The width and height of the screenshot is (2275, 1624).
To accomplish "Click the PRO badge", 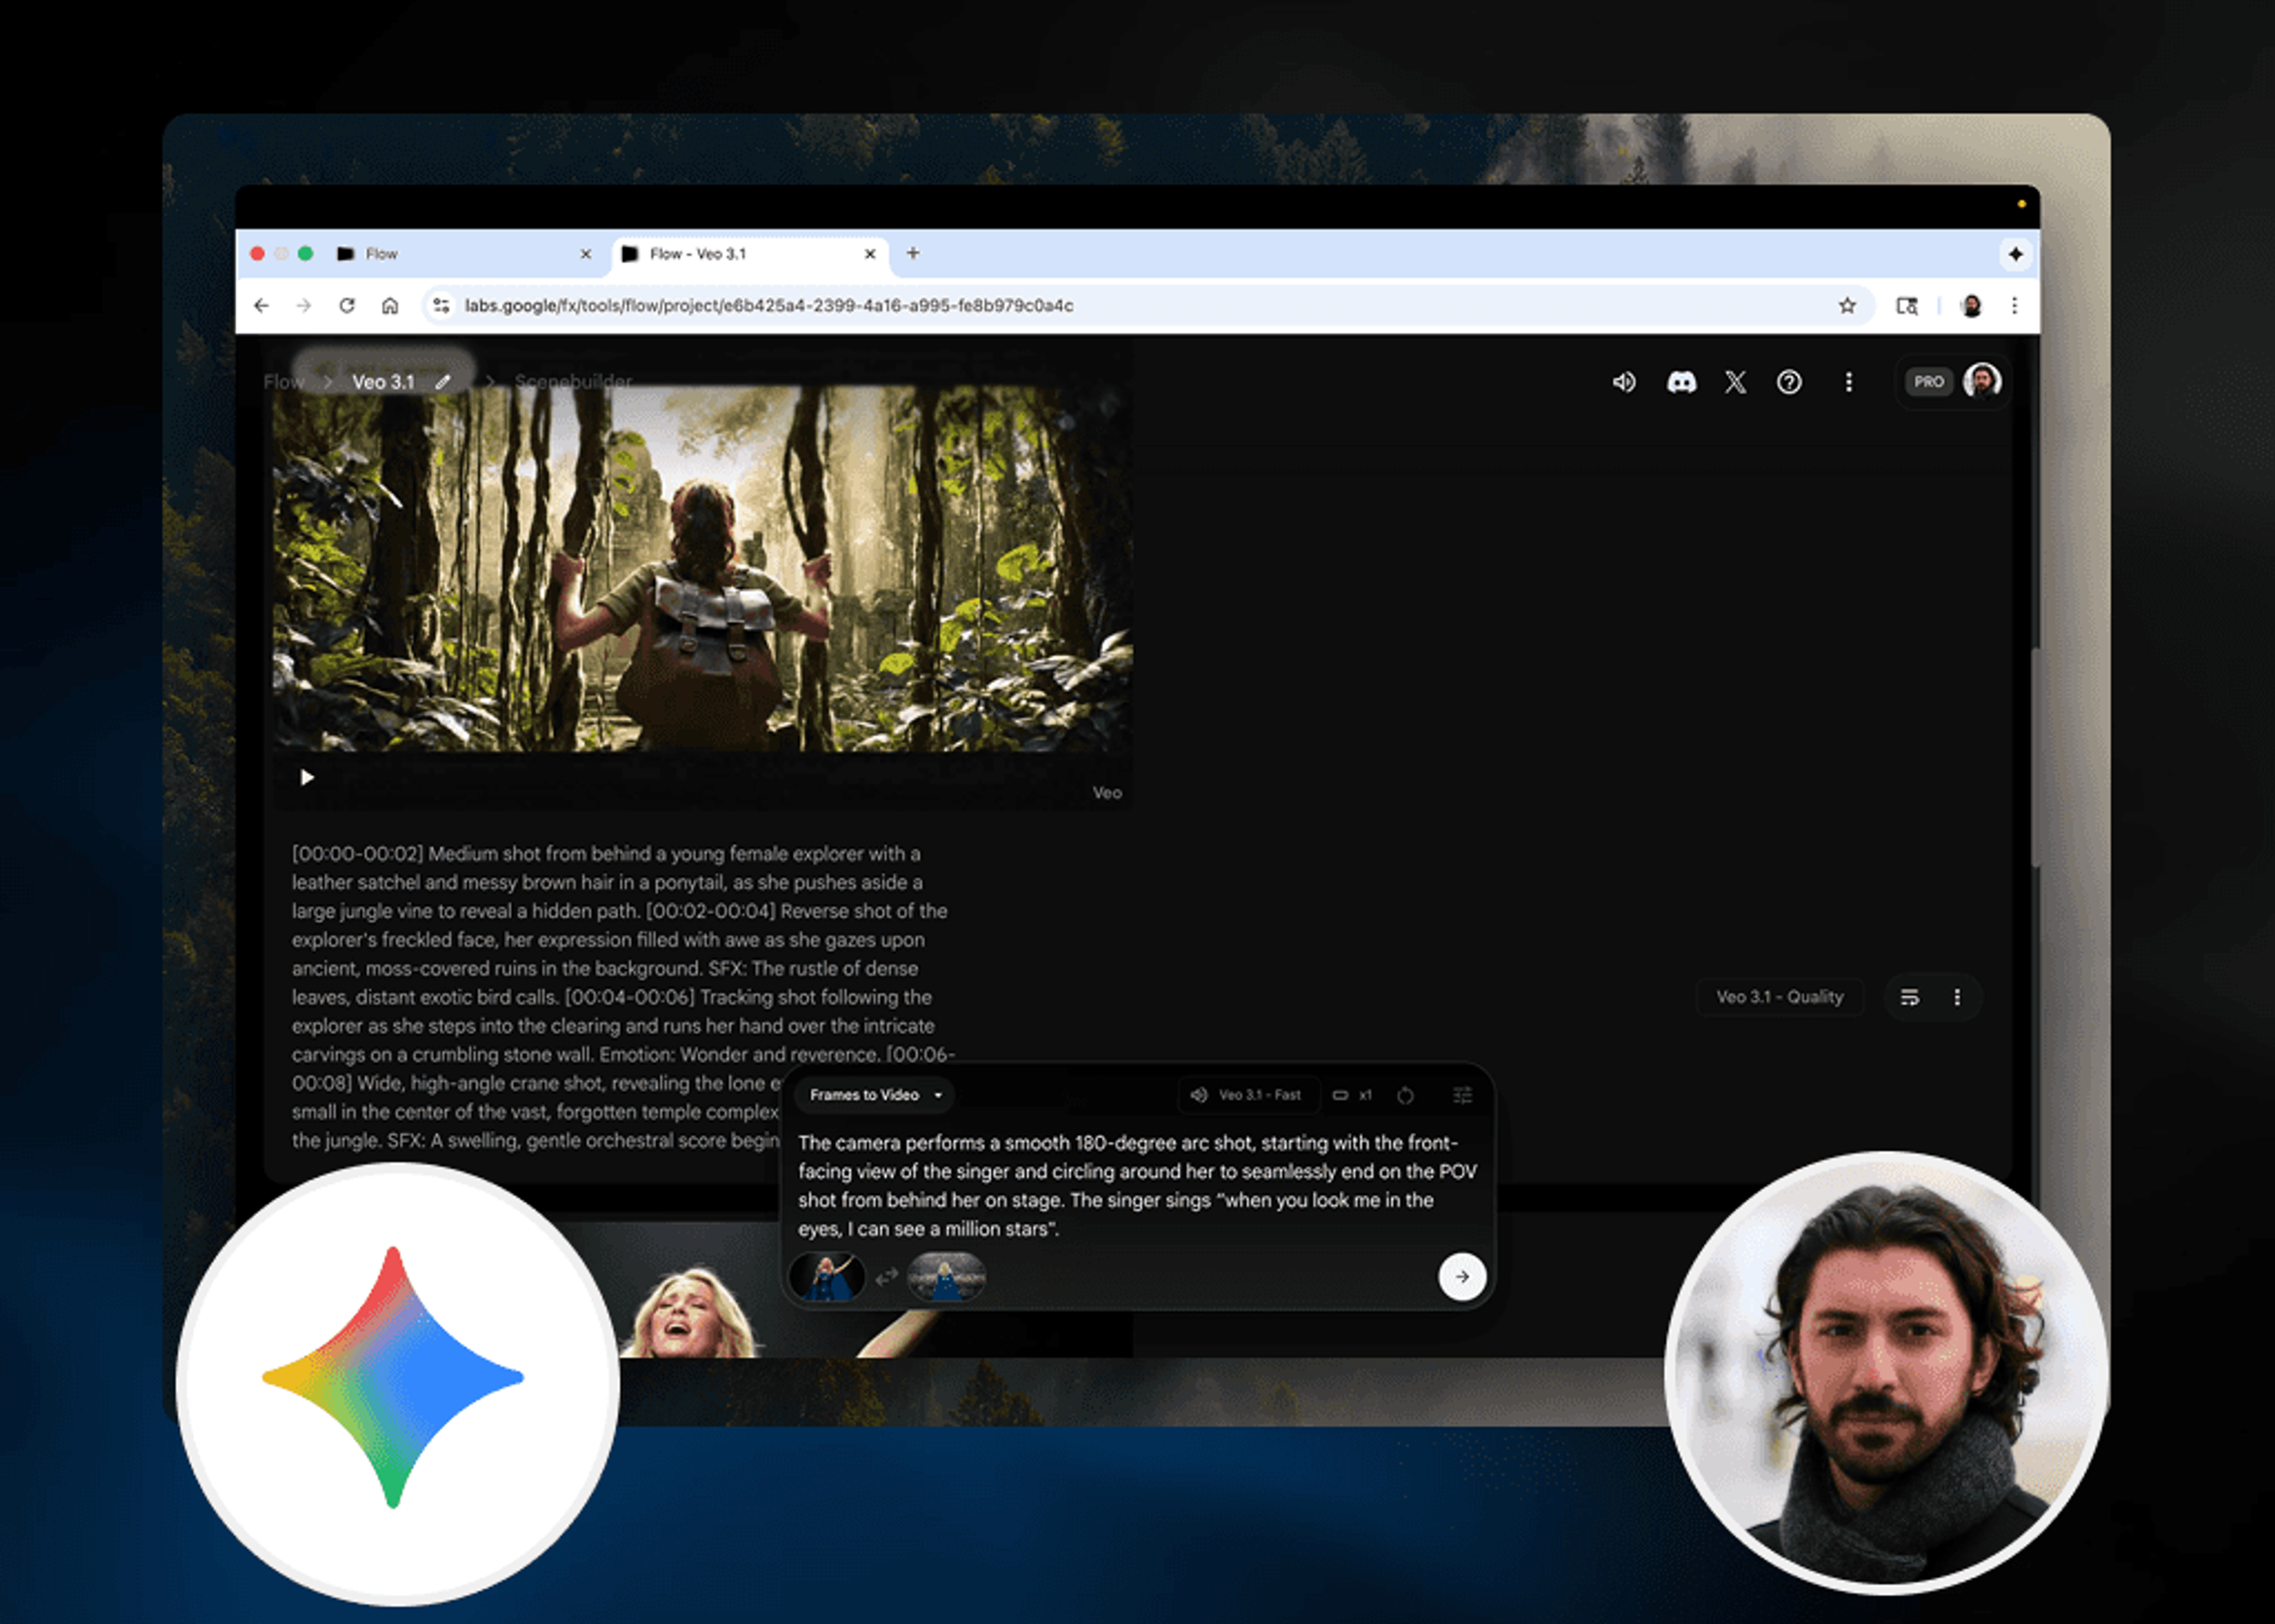I will [1928, 382].
